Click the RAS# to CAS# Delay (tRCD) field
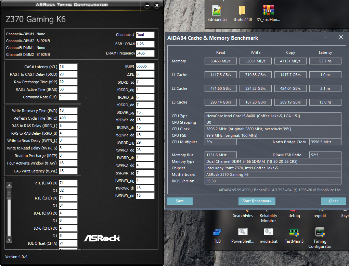Screen dimensions: 349x266 tap(68, 74)
